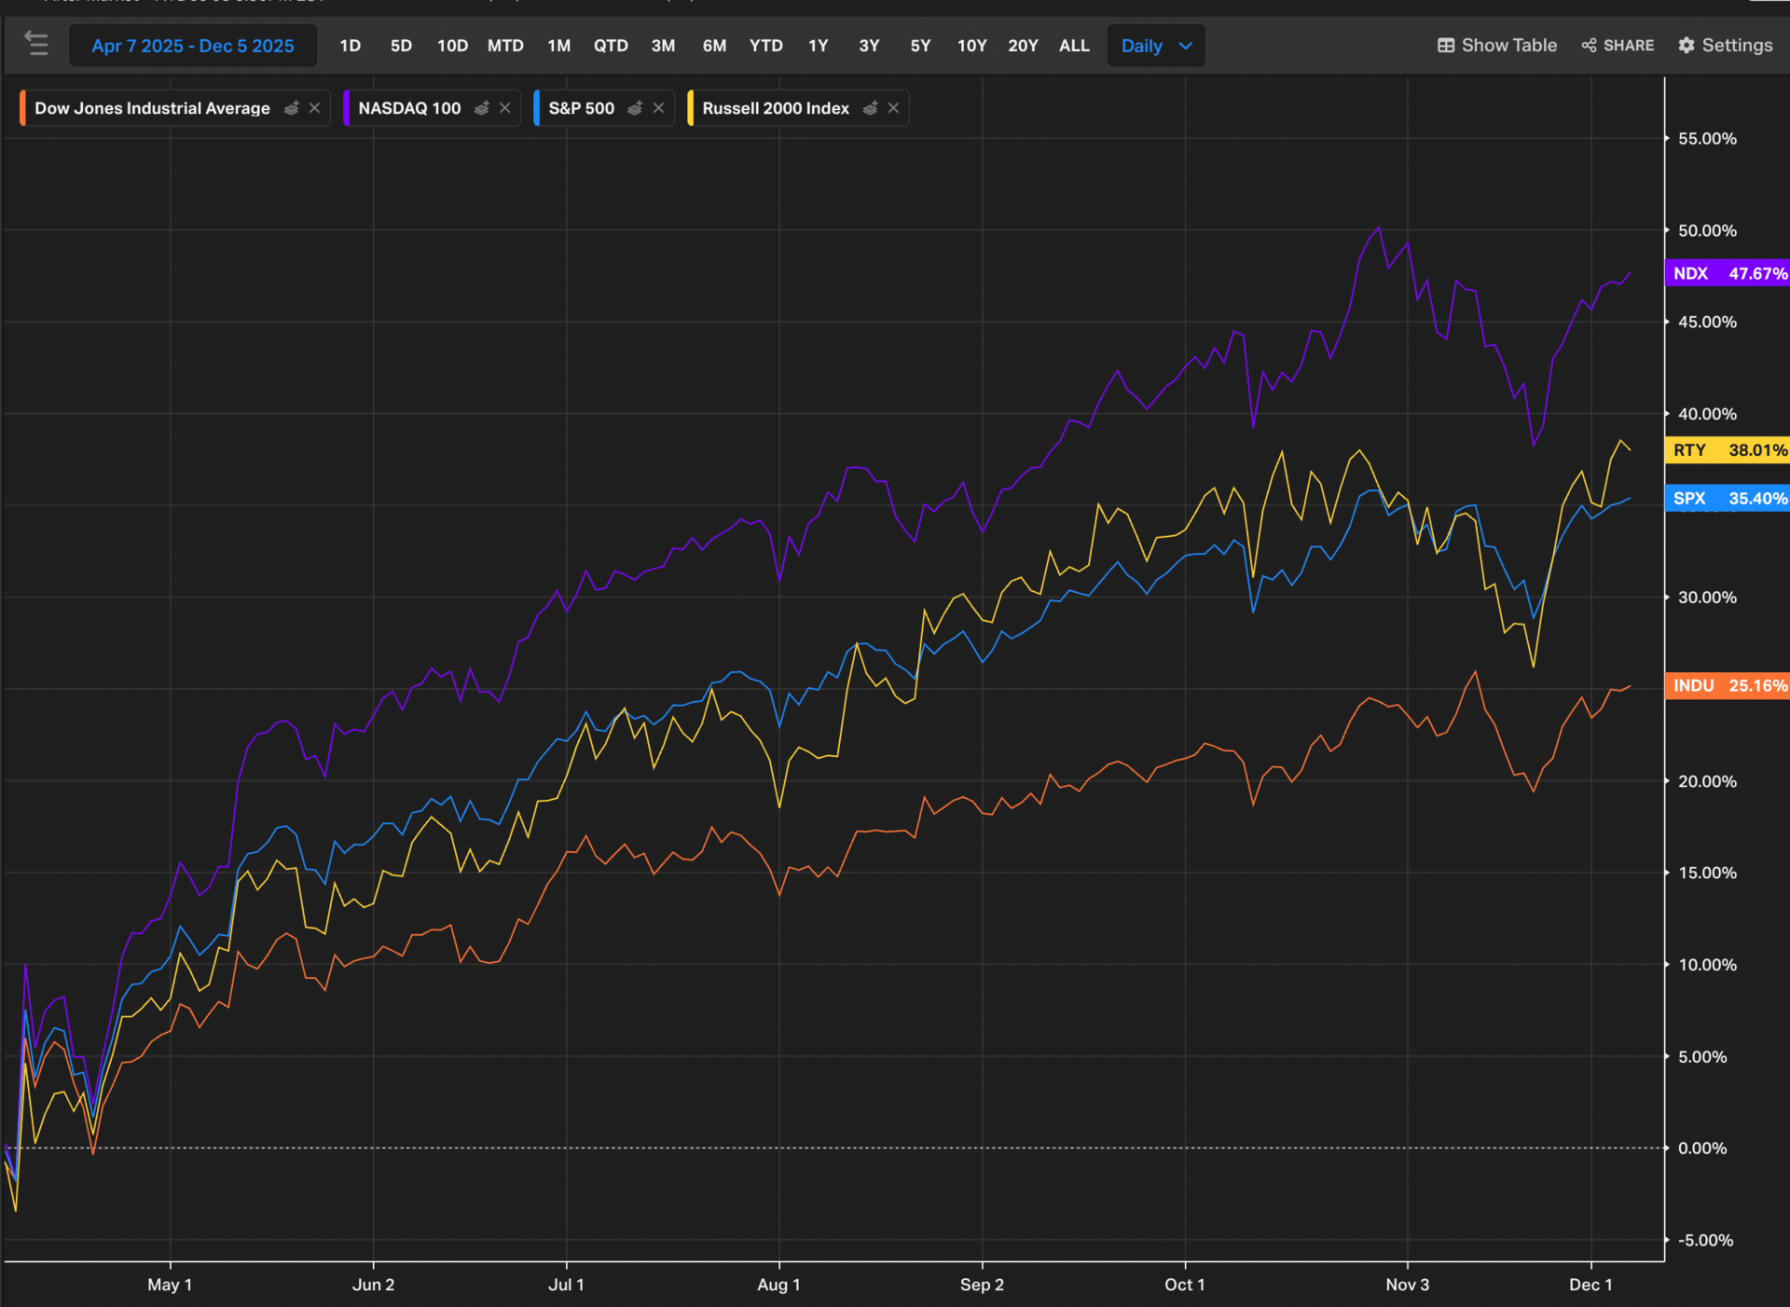Click the add-study icon on NASDAQ 100 chip
This screenshot has height=1307, width=1790.
pos(481,108)
